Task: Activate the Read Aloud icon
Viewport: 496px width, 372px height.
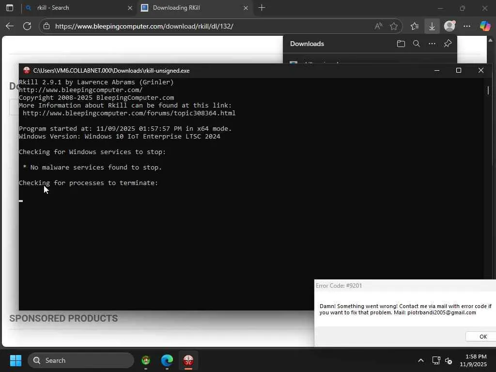Action: [x=378, y=26]
